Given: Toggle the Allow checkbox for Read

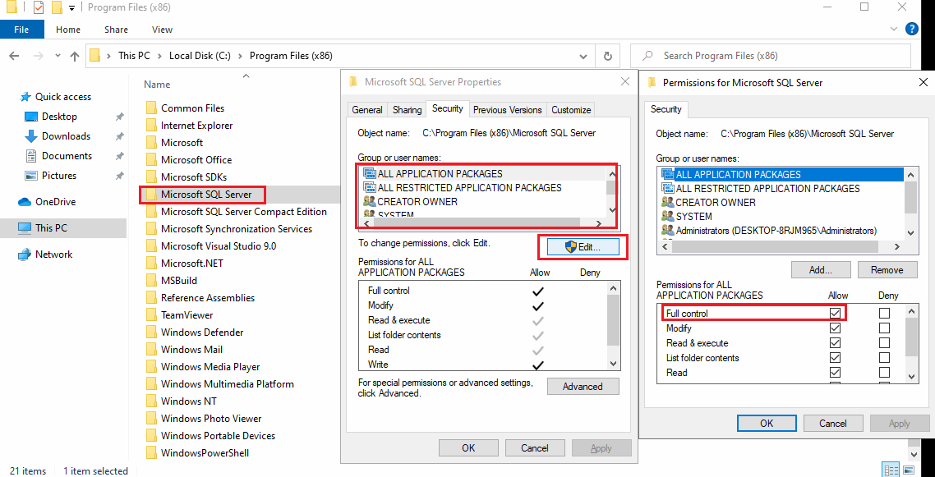Looking at the screenshot, I should tap(836, 373).
